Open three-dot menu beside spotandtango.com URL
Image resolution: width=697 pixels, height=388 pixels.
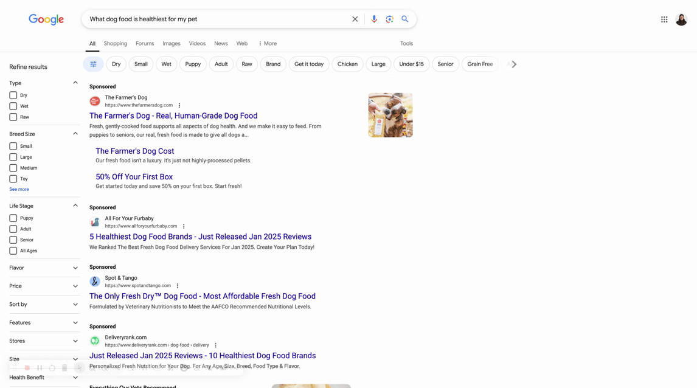(178, 286)
